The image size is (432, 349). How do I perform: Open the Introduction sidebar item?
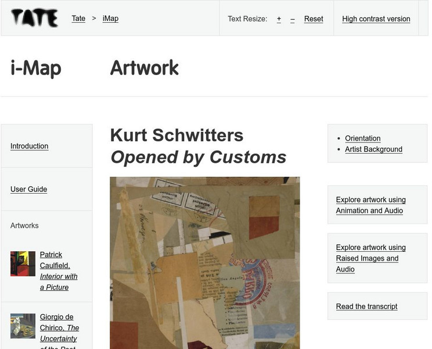pyautogui.click(x=29, y=146)
